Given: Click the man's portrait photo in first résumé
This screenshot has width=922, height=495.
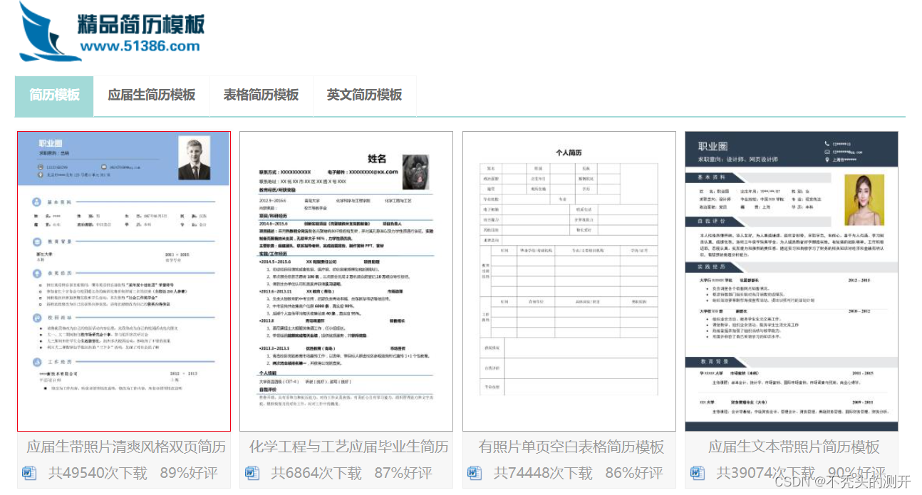Looking at the screenshot, I should (194, 157).
